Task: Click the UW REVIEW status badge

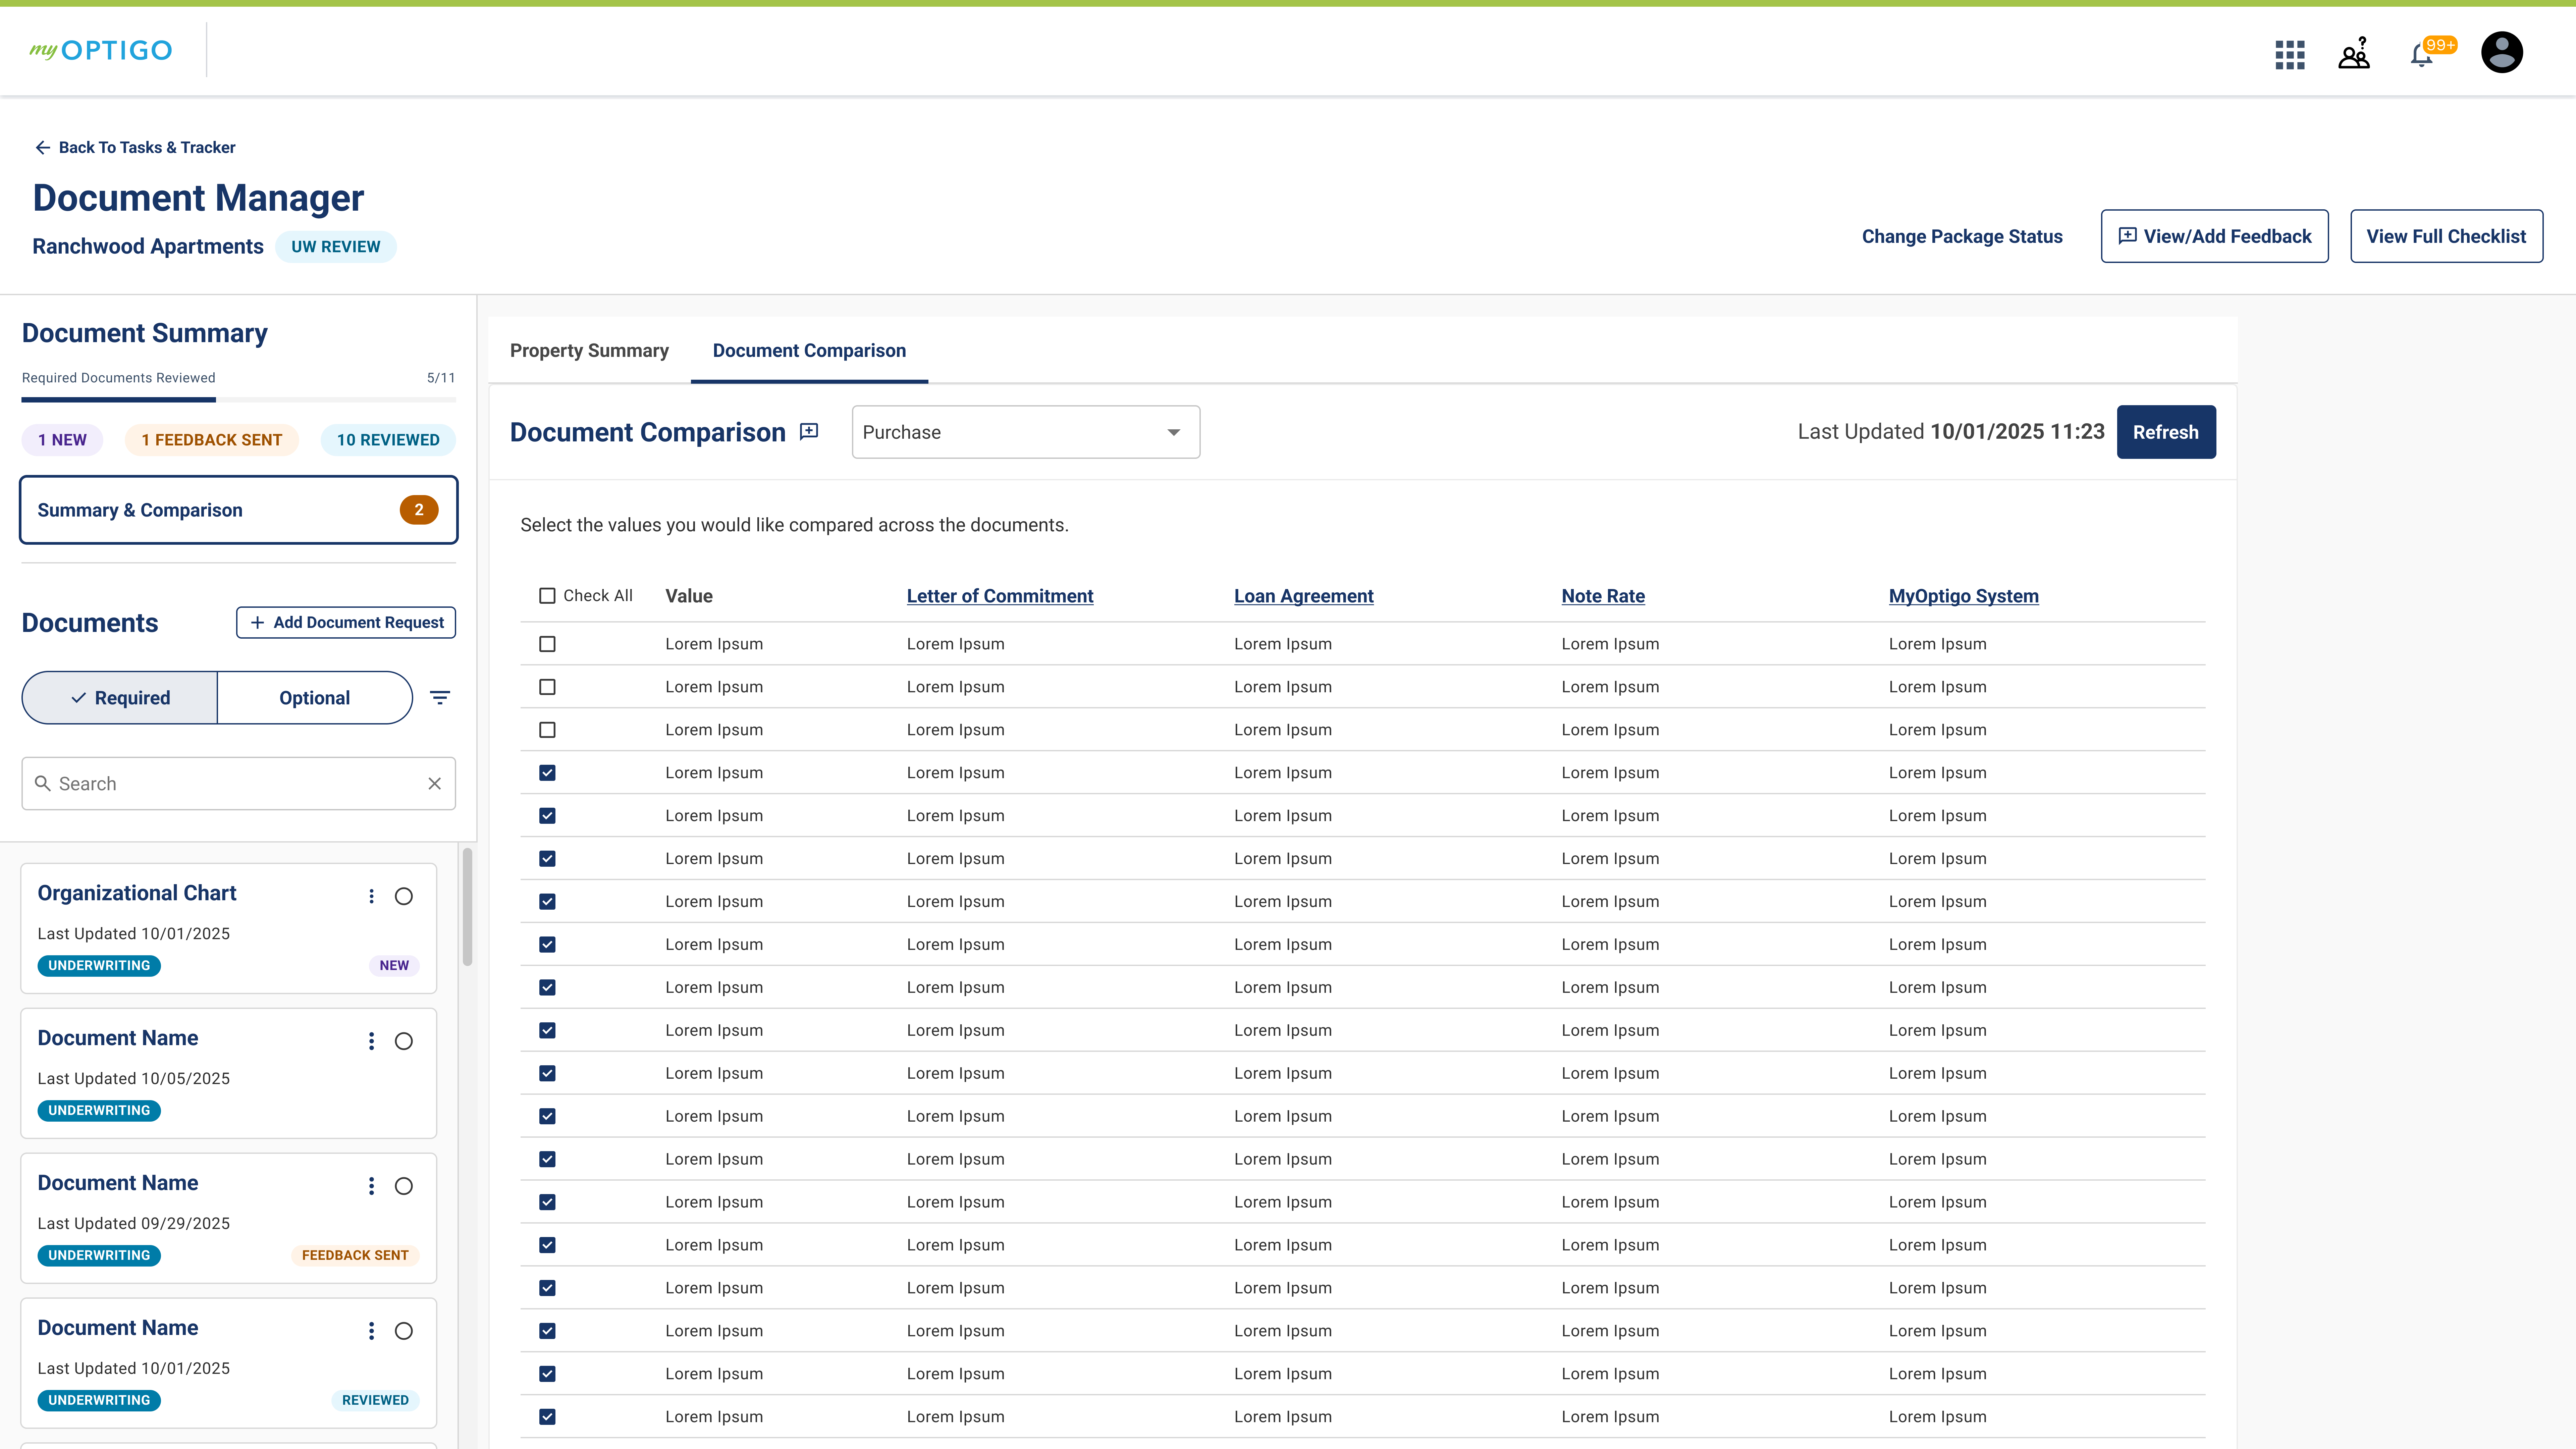Action: [x=336, y=247]
